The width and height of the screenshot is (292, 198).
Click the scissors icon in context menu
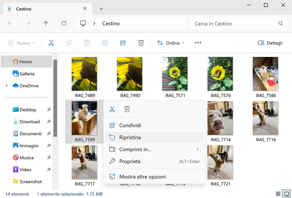tap(112, 109)
